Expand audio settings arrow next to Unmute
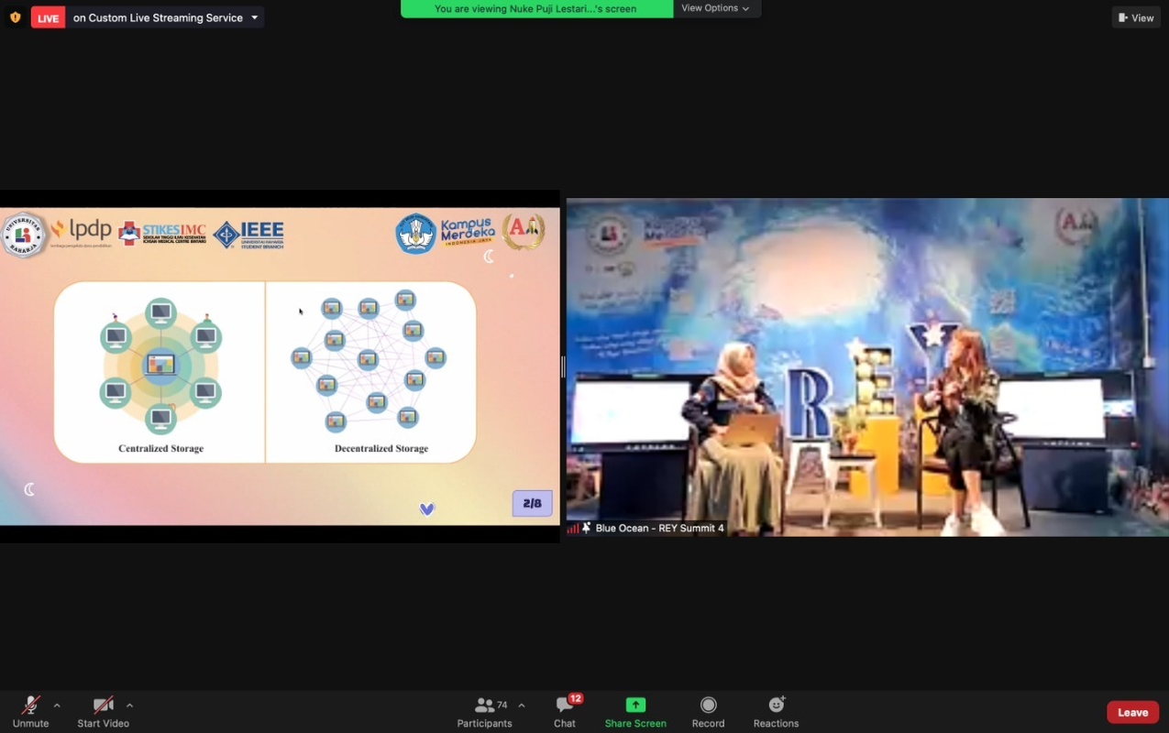The height and width of the screenshot is (733, 1169). pos(57,706)
